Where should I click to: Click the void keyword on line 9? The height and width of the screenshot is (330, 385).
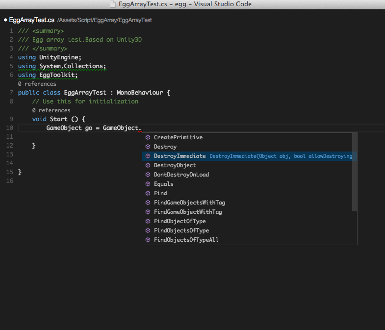click(39, 119)
